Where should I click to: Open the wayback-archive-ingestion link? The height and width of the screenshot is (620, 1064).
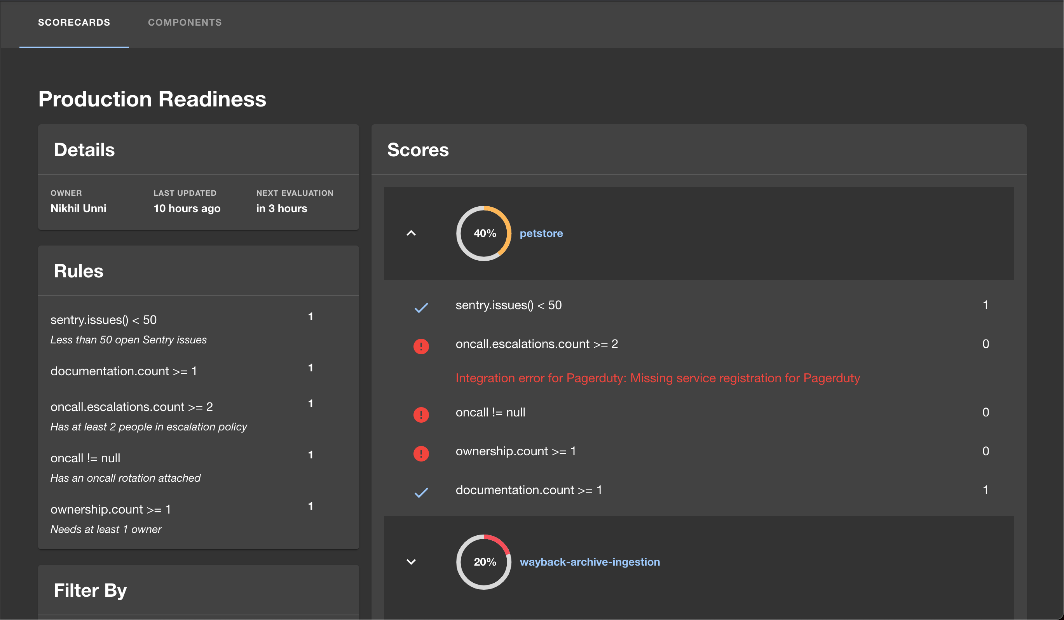pyautogui.click(x=590, y=562)
